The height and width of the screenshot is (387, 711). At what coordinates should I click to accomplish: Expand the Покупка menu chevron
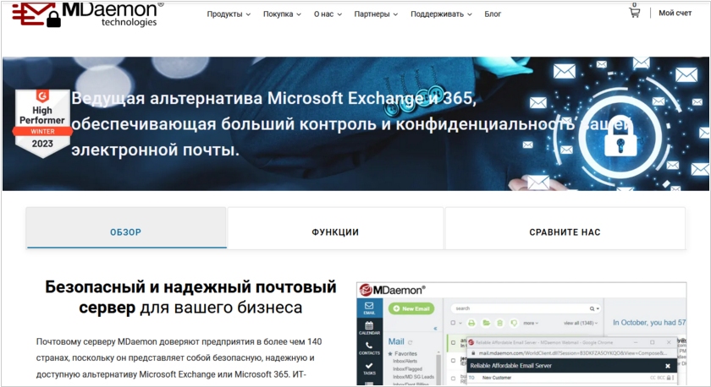[x=299, y=14]
